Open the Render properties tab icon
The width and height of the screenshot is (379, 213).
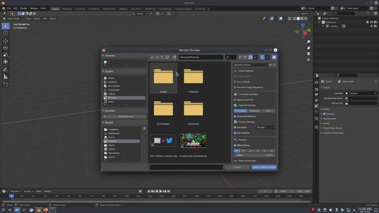316,89
